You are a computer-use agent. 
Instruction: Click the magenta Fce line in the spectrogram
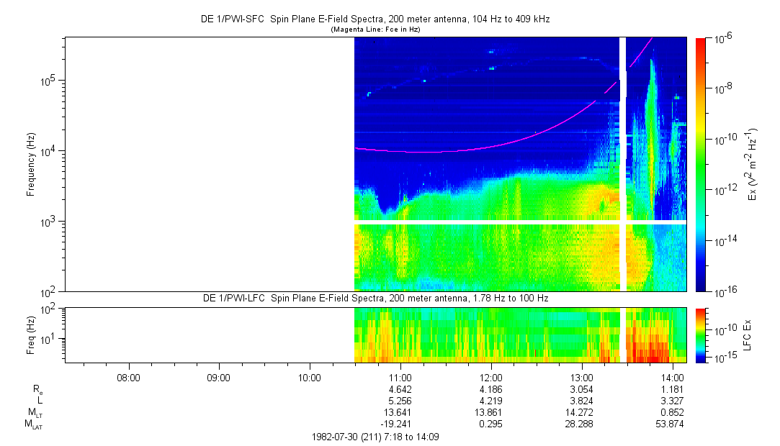point(432,152)
